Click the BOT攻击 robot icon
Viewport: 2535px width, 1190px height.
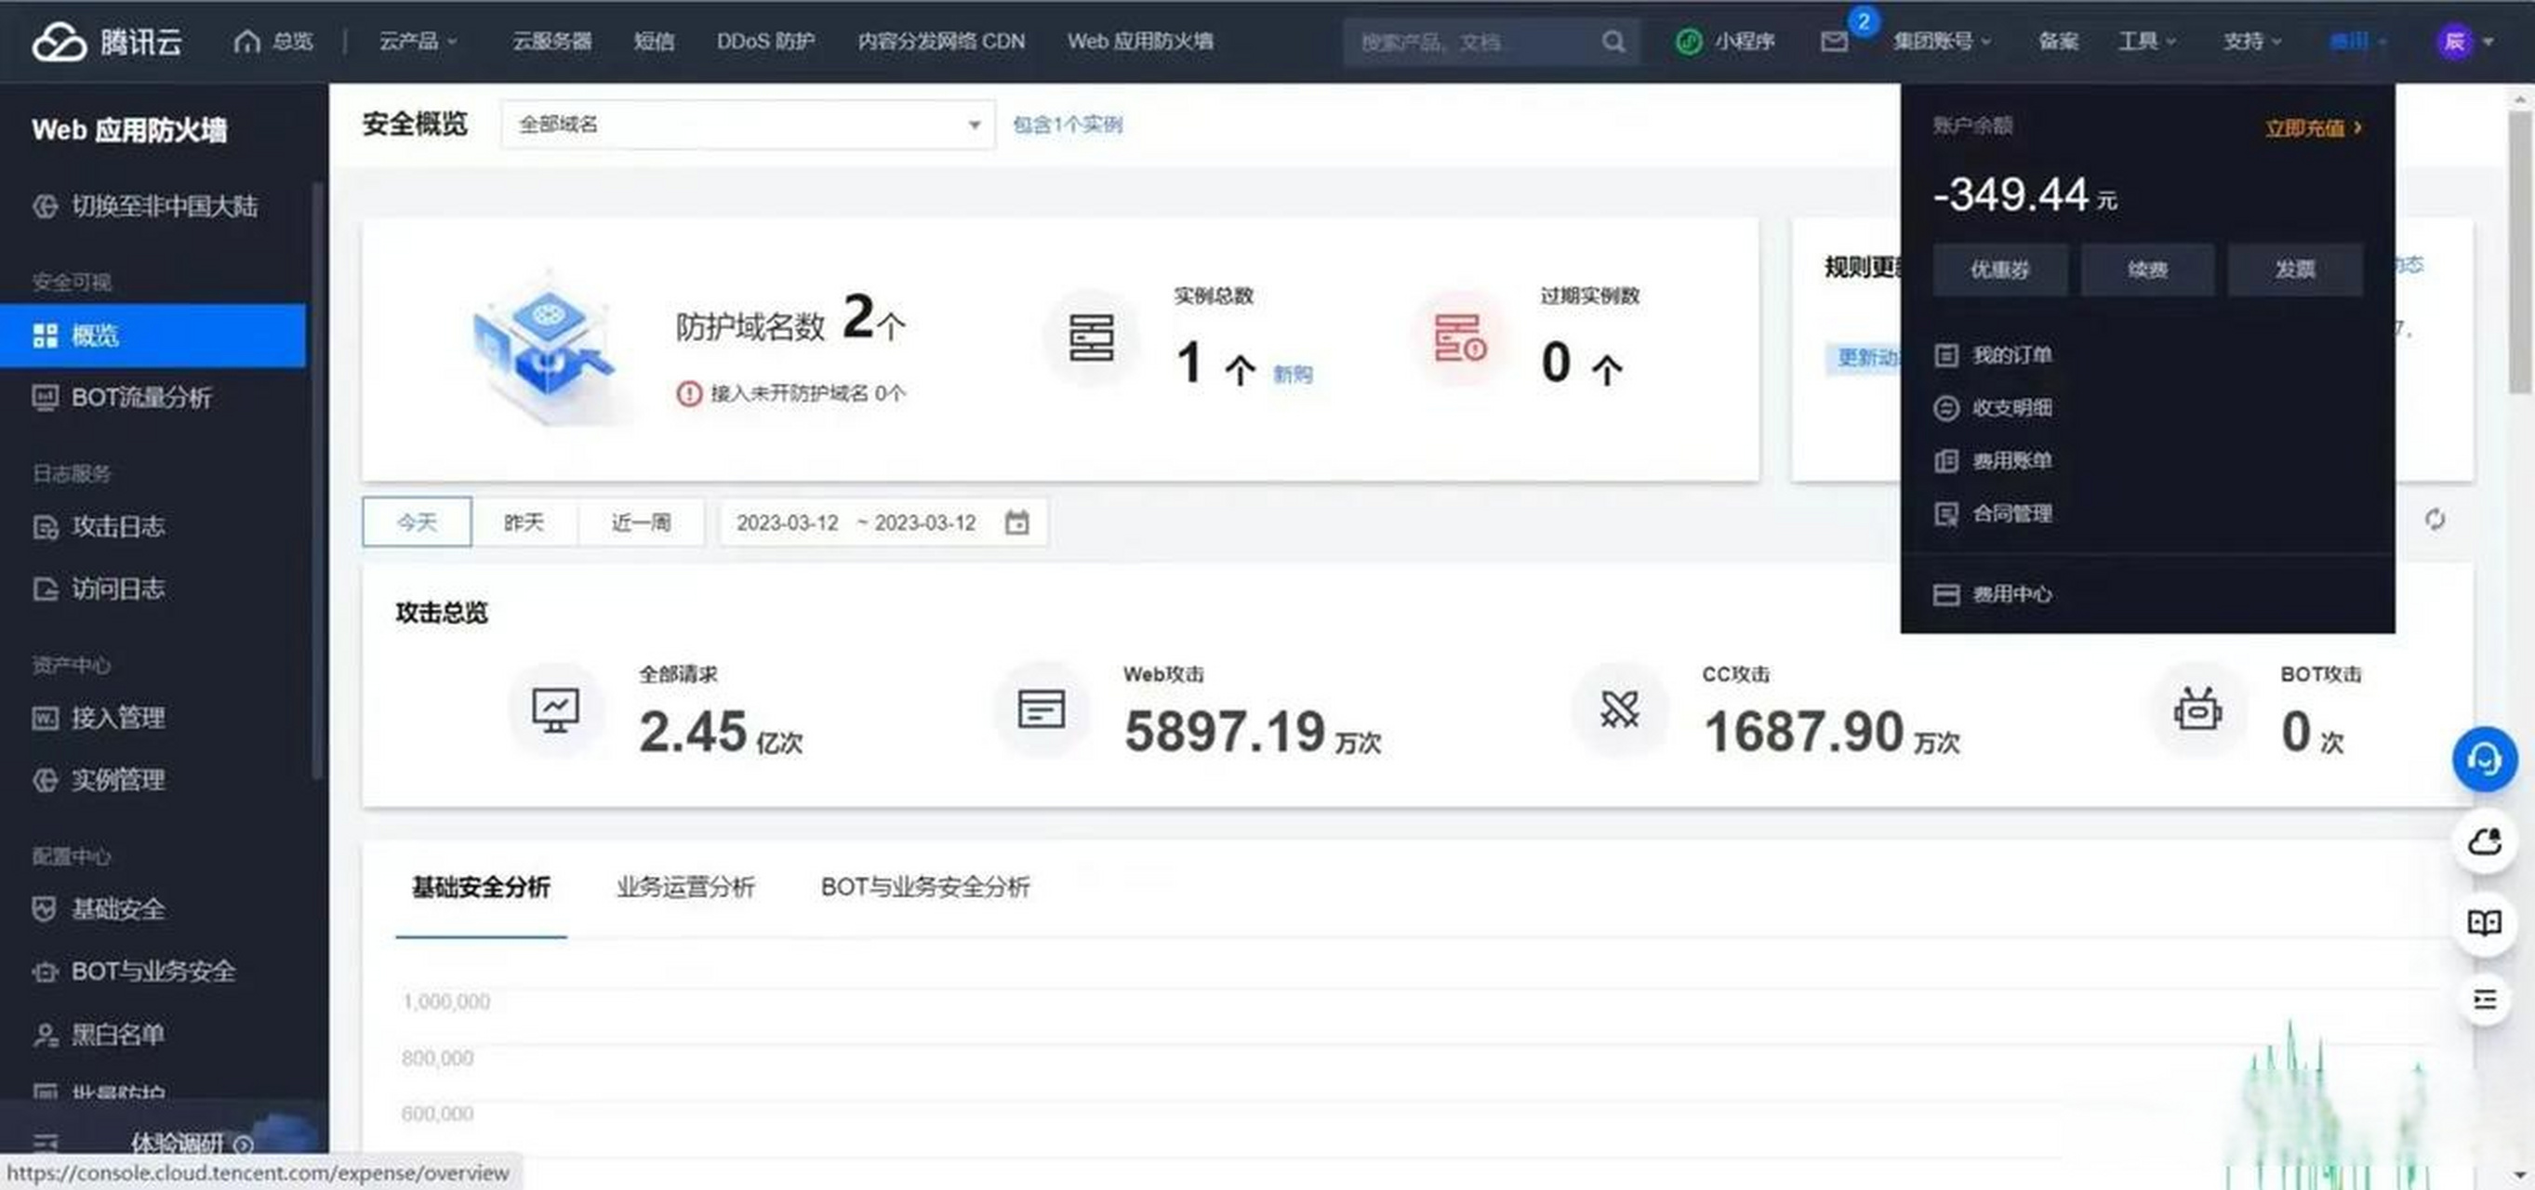[x=2197, y=709]
